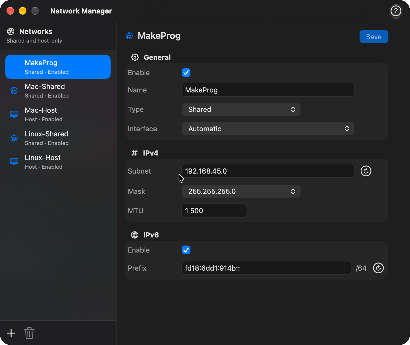This screenshot has width=410, height=345.
Task: Open the Type dropdown showing Shared
Action: click(241, 109)
